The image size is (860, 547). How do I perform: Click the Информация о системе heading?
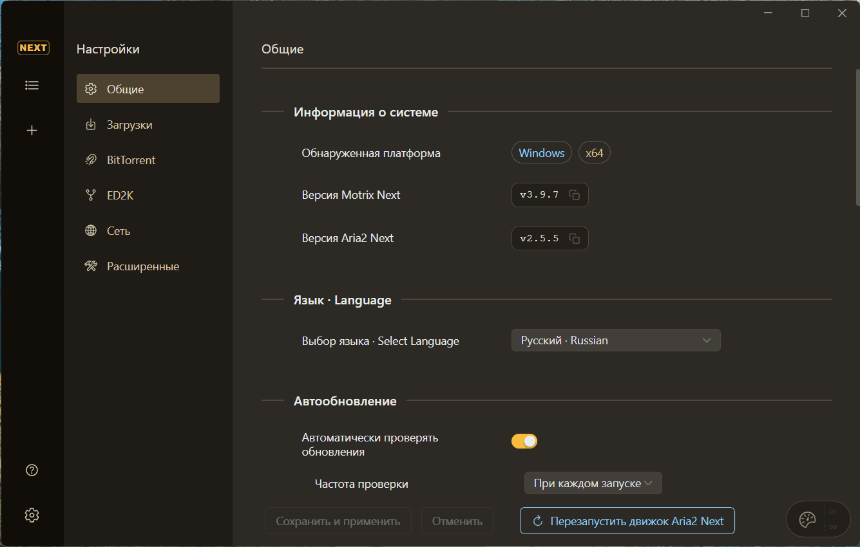pyautogui.click(x=366, y=112)
